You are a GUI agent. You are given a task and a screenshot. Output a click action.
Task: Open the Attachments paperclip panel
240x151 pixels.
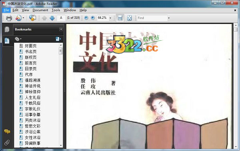(7, 143)
